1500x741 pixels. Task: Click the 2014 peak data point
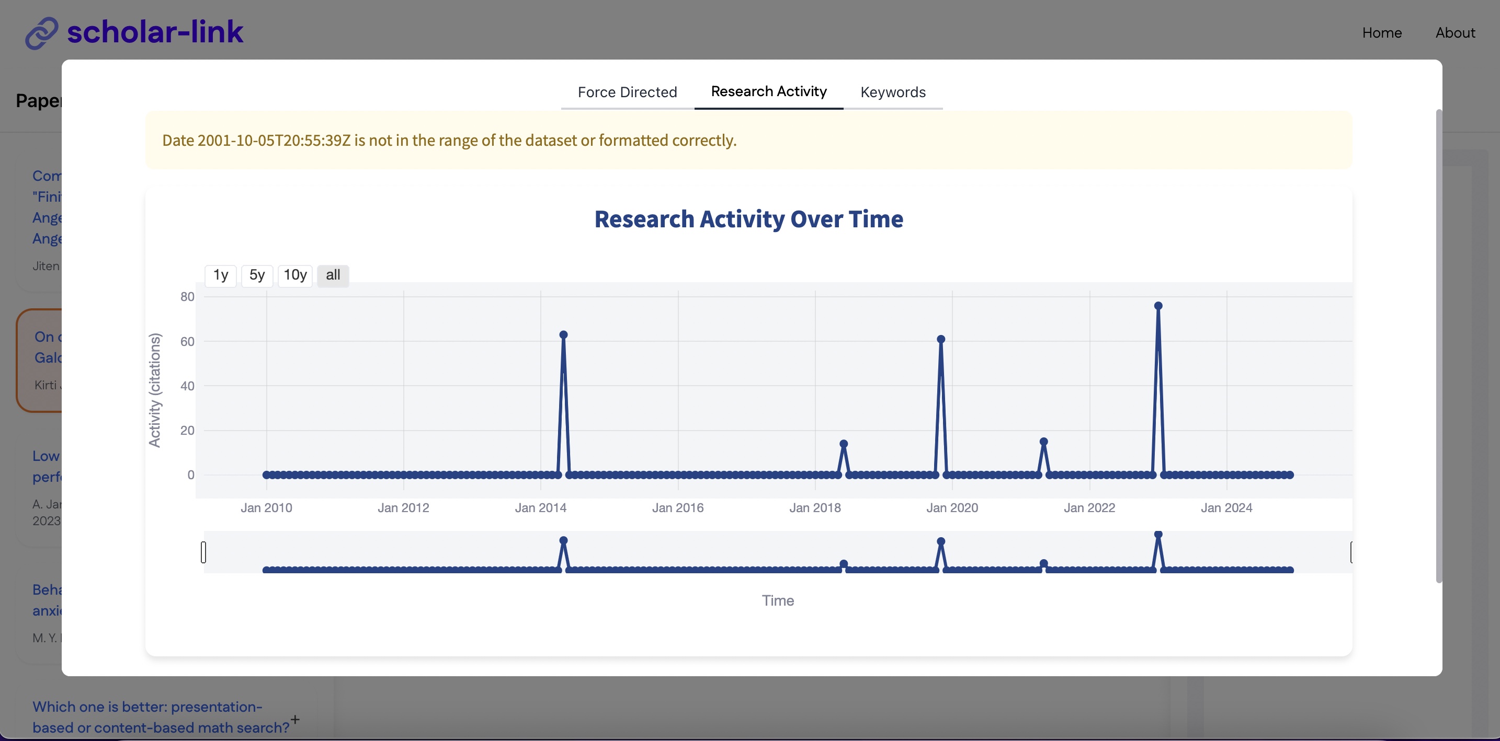(x=563, y=335)
